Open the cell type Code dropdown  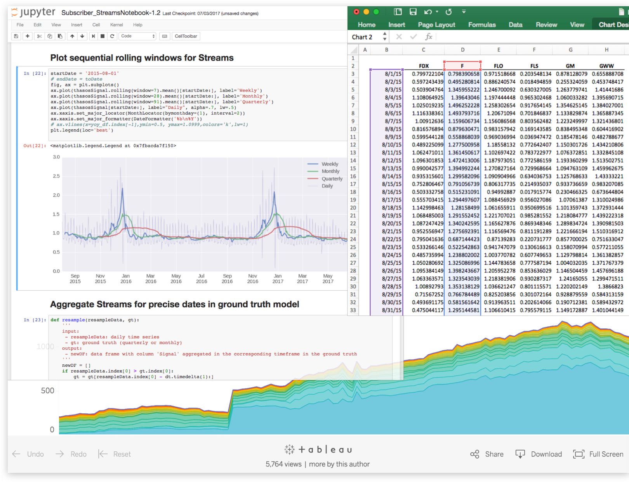coord(137,36)
